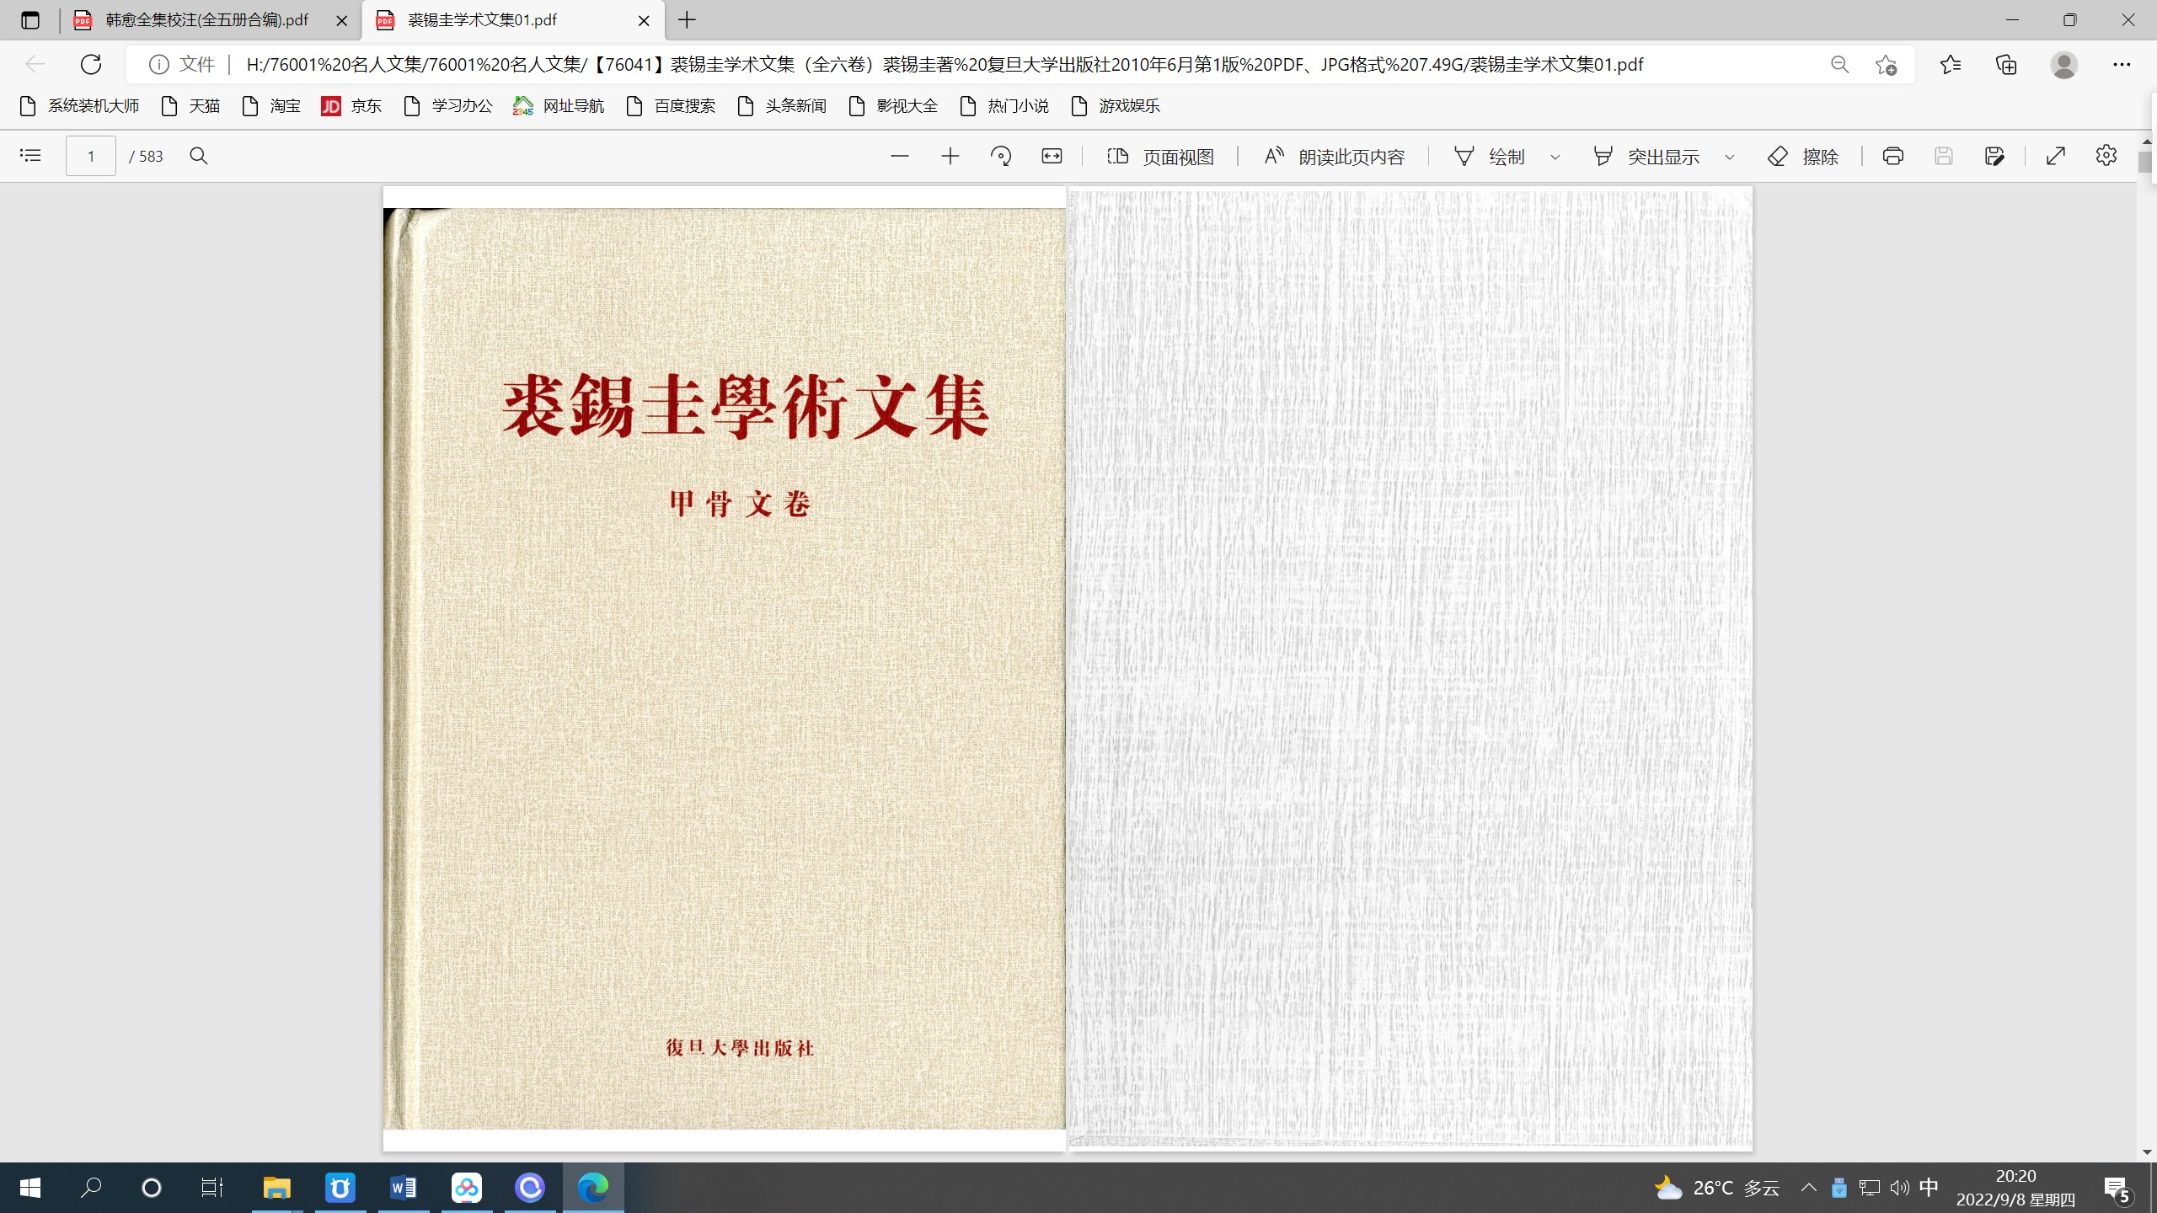This screenshot has width=2157, height=1213.
Task: Select the search icon to find text
Action: pos(199,155)
